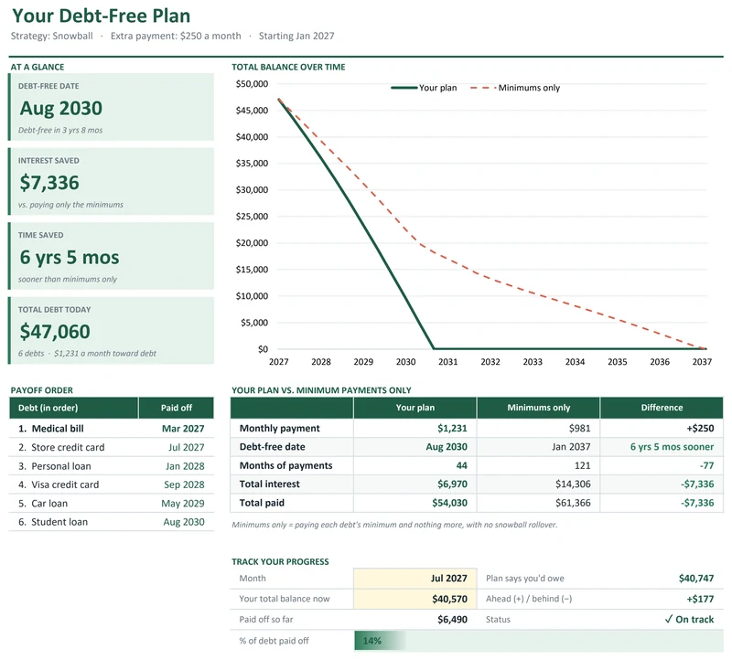Viewport: 732px width, 660px height.
Task: Select 'Extra payment: $250 a month' text
Action: point(176,36)
